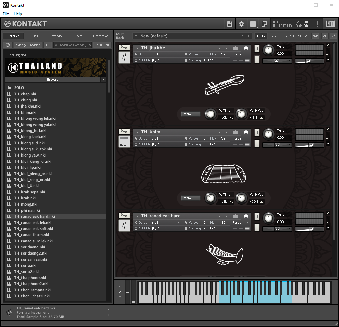
Task: Open MIDI Ch dropdown of TH_khim
Action: [158, 144]
